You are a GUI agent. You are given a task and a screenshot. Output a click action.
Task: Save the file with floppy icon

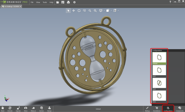pos(63,2)
